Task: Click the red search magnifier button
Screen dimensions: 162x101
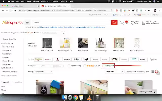Action: [114, 22]
